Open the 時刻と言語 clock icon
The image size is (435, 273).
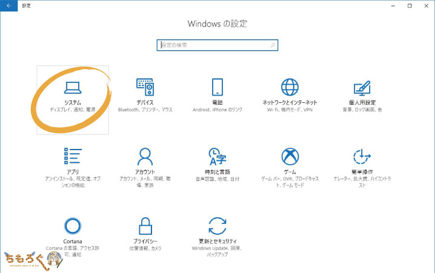pos(217,156)
